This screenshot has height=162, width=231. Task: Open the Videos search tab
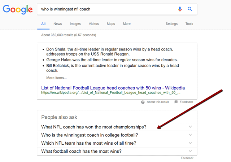93,24
